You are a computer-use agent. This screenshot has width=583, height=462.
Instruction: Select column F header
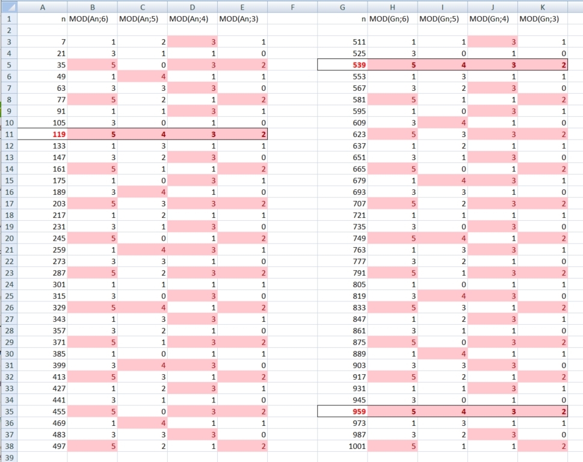292,7
